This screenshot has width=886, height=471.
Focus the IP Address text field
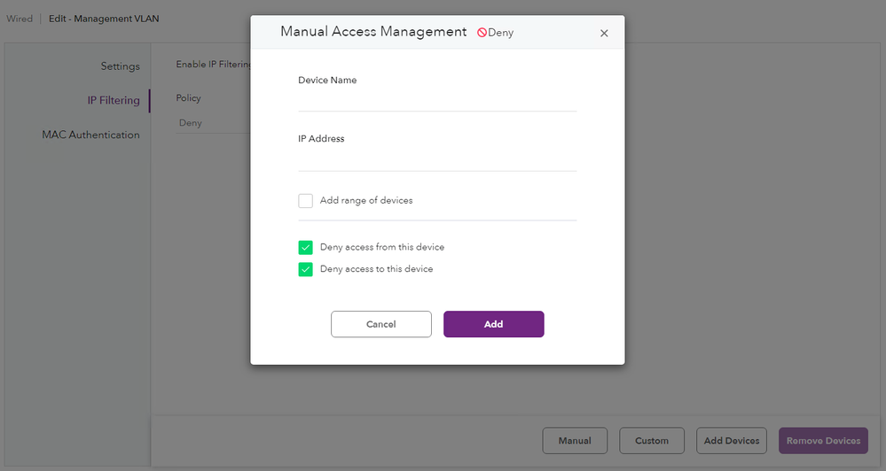pyautogui.click(x=437, y=159)
